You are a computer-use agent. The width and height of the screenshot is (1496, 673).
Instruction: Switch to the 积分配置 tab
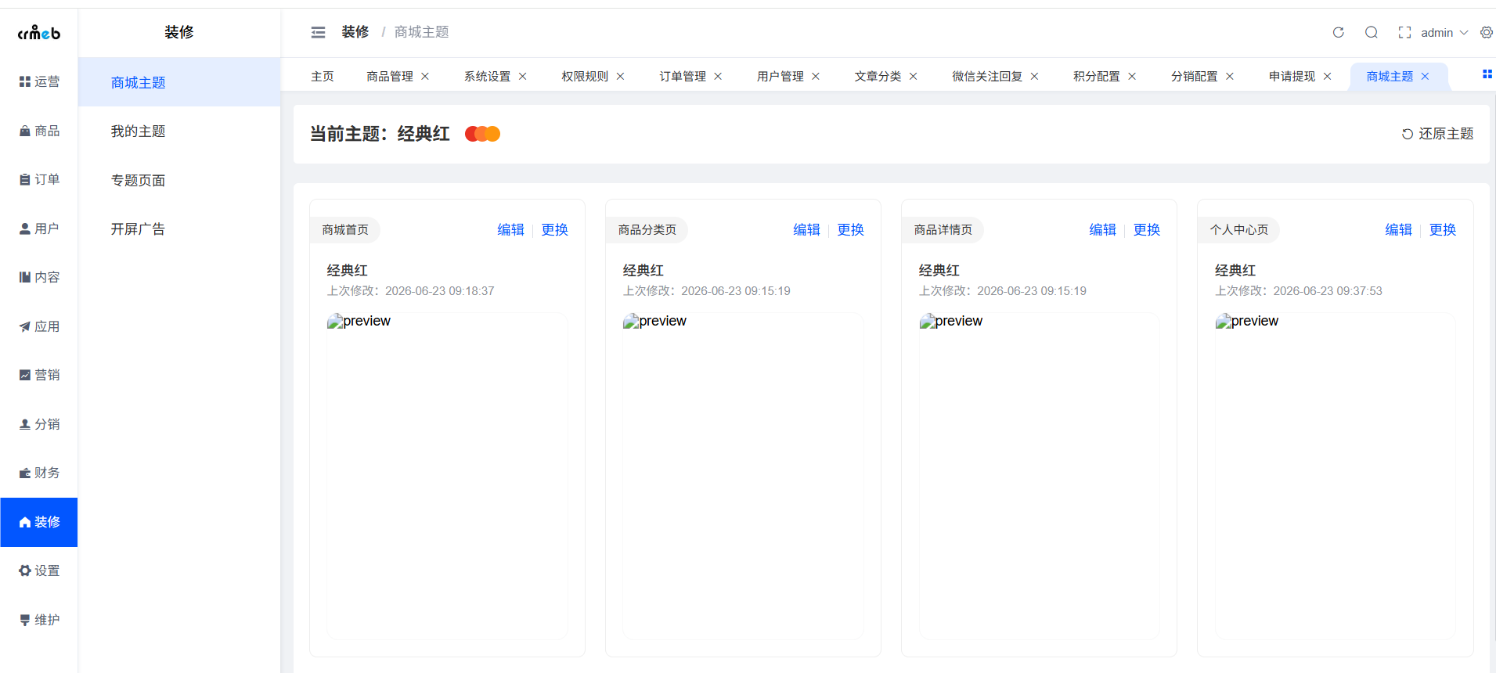point(1097,76)
